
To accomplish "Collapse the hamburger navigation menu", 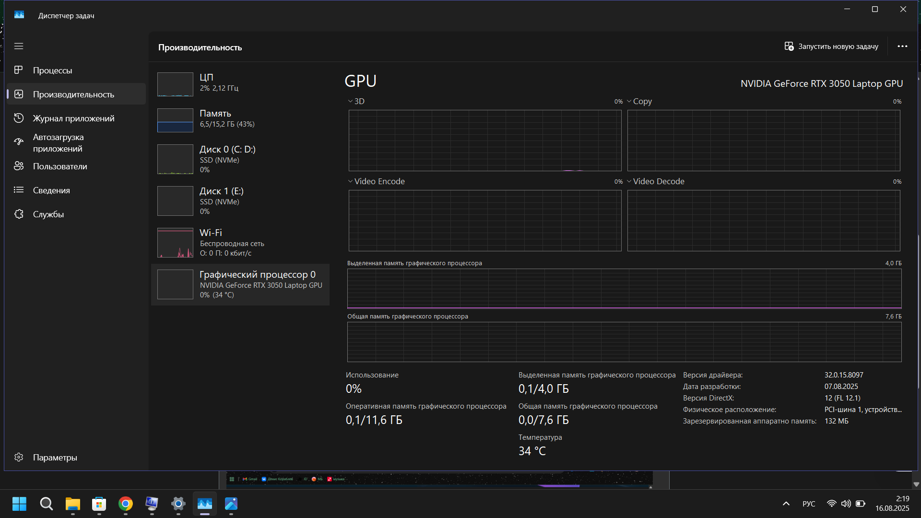I will [19, 46].
